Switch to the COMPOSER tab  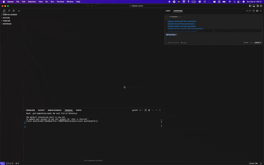[178, 11]
